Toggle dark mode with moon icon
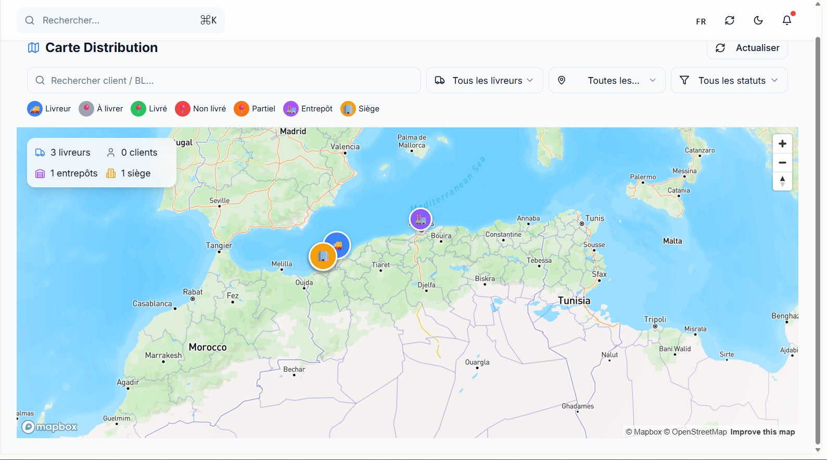827x460 pixels. click(758, 20)
